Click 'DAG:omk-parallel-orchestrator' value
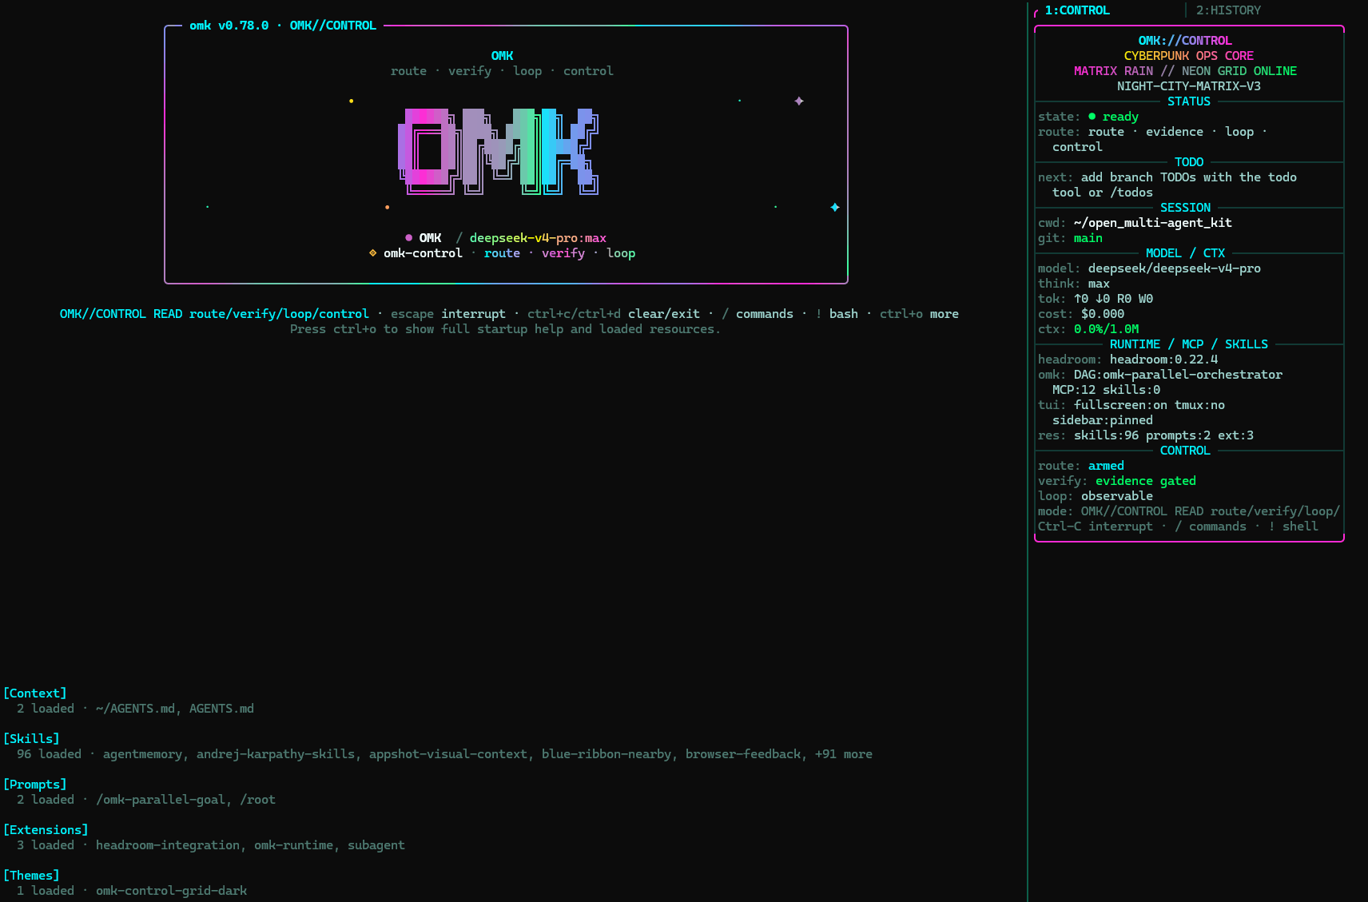 pos(1178,375)
